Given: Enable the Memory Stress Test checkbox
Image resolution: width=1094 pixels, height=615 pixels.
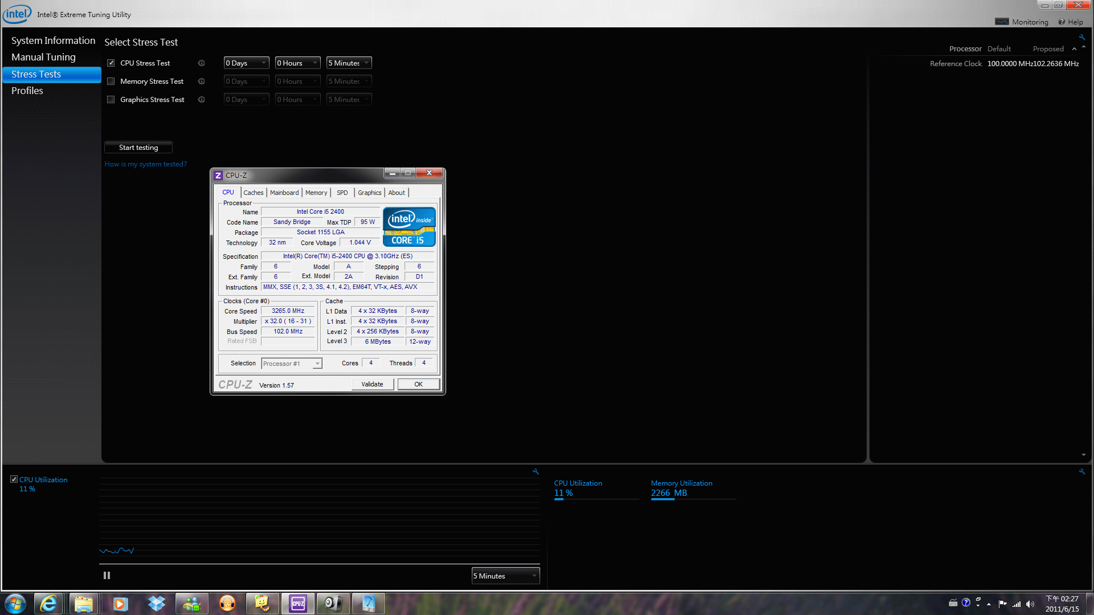Looking at the screenshot, I should [111, 82].
